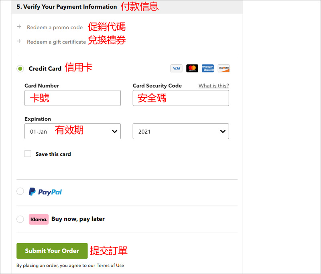Click the Discover card icon
Image resolution: width=321 pixels, height=274 pixels.
(223, 68)
